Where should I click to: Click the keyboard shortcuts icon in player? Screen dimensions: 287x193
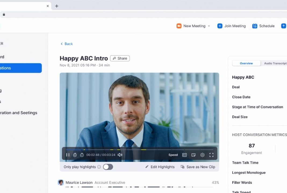click(x=193, y=155)
